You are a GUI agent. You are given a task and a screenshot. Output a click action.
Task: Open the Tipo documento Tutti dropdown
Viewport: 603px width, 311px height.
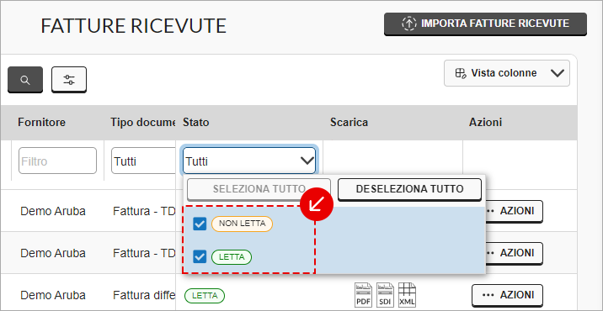pyautogui.click(x=144, y=161)
